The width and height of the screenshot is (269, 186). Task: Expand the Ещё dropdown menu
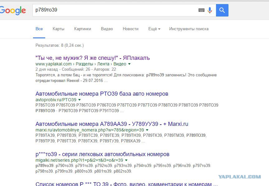[154, 29]
